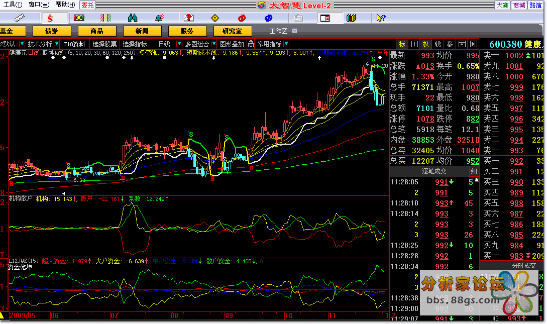Screen dimensions: 547x324
Task: Open the 工具(T) menu
Action: [12, 5]
